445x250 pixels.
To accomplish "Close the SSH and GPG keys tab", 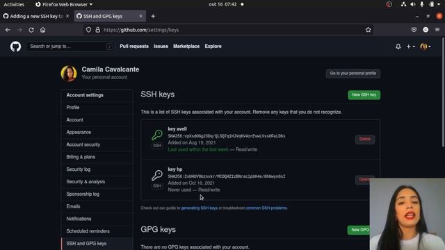I will click(x=140, y=16).
